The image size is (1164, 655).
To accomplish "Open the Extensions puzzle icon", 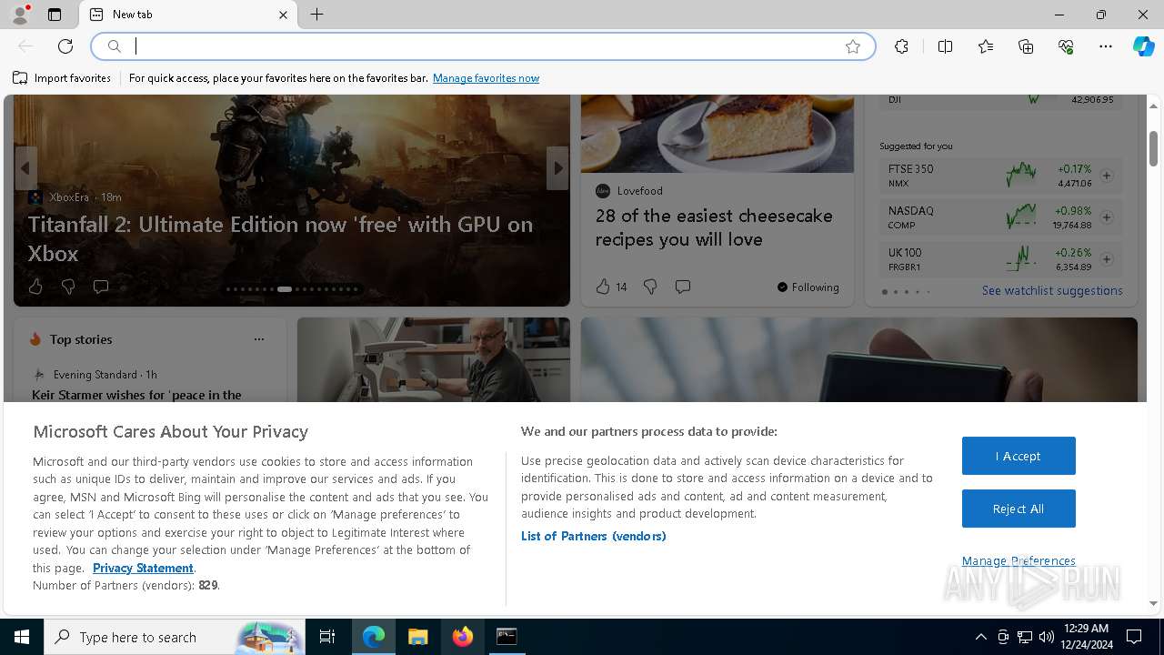I will point(901,46).
